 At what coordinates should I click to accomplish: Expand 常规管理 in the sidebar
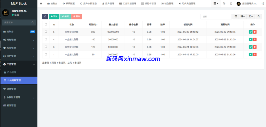tap(19, 40)
